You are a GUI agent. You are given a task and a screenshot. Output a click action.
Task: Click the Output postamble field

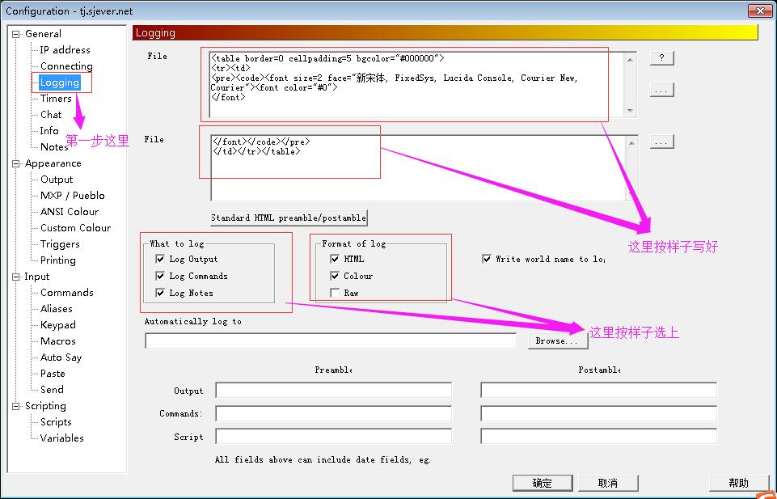coord(598,390)
